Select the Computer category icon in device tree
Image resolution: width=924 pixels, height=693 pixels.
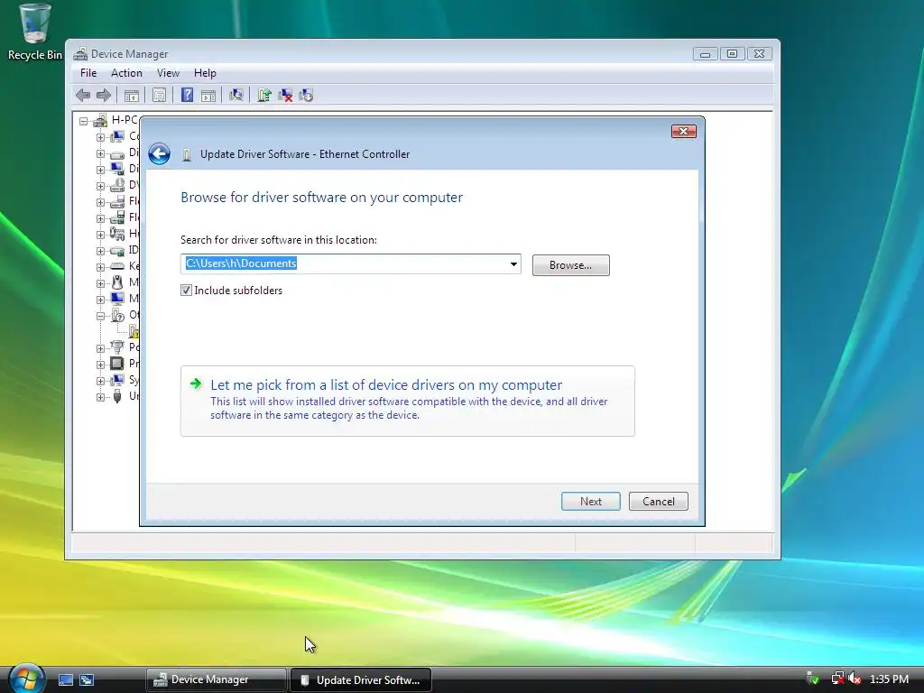(x=117, y=136)
